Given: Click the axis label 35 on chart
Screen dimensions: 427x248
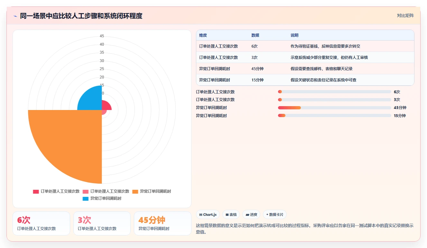Looking at the screenshot, I should tap(102, 52).
